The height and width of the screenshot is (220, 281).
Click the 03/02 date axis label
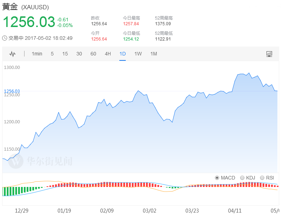[150, 211]
